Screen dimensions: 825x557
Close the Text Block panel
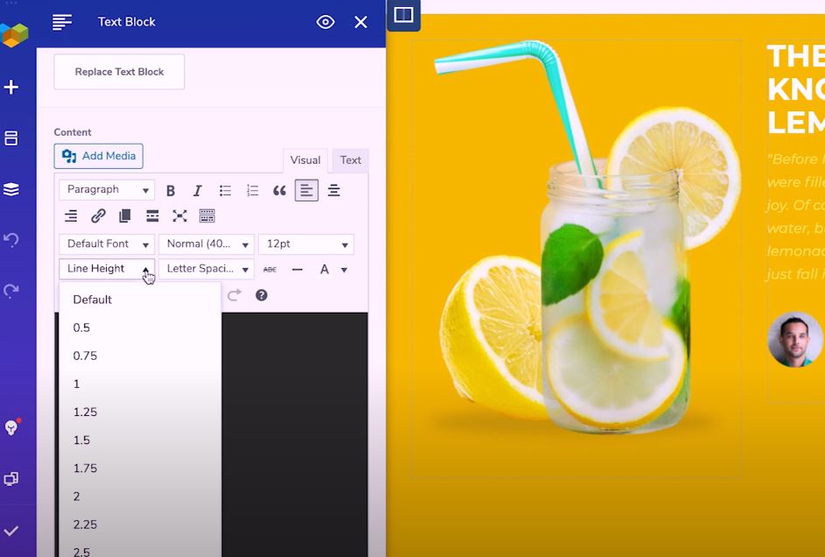tap(361, 22)
